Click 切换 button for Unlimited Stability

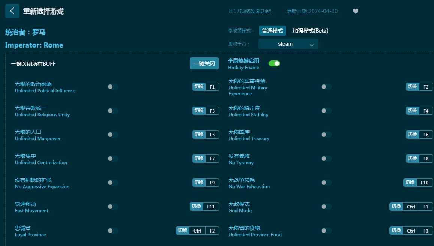pos(412,111)
